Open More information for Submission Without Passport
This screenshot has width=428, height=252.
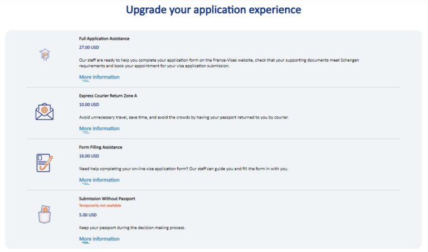tap(99, 239)
